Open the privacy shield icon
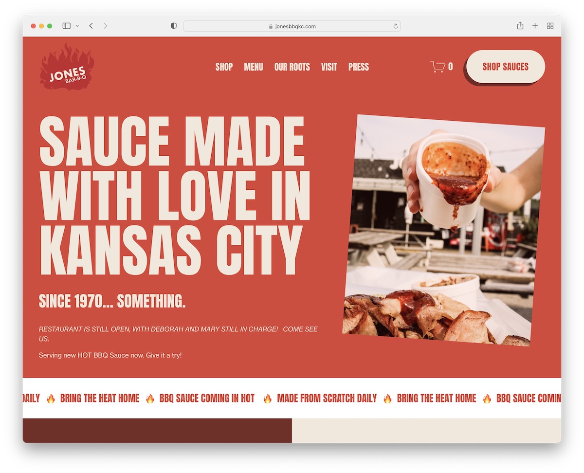The height and width of the screenshot is (473, 584). point(174,26)
